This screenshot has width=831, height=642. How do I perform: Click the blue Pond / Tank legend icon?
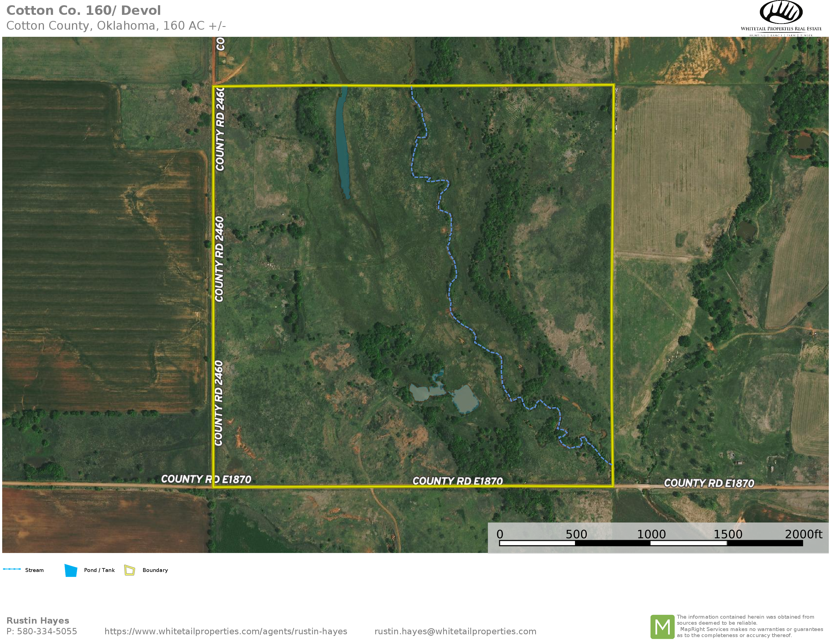71,570
